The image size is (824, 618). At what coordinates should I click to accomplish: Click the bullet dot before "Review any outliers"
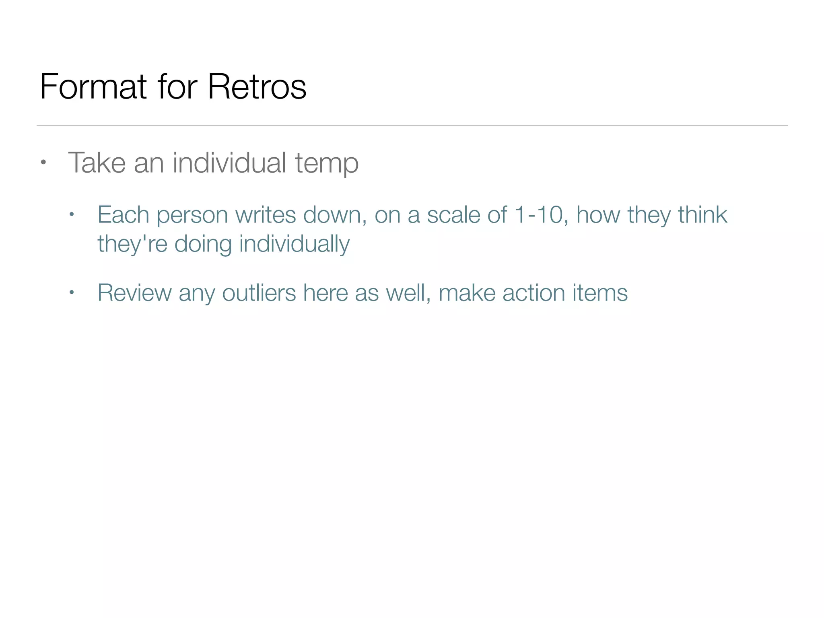pos(72,293)
